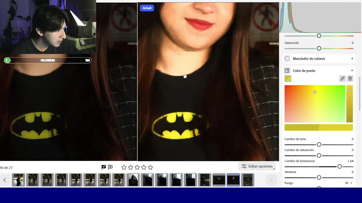Click the histogram at top of edit panel
Screen dimensions: 362x203
pyautogui.click(x=320, y=17)
